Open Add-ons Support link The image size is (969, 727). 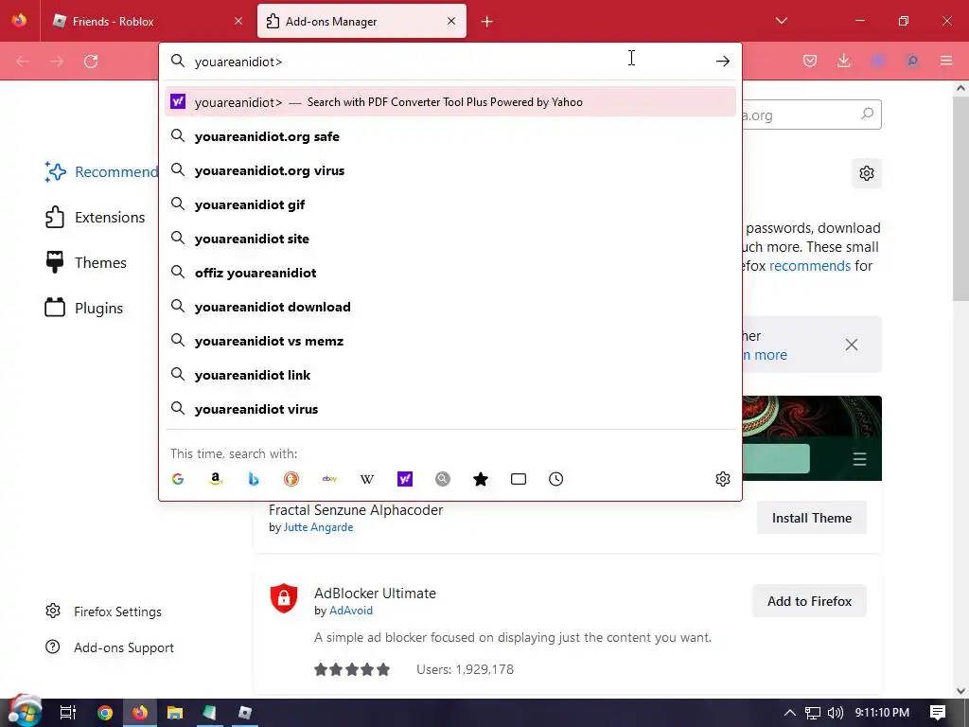pyautogui.click(x=110, y=647)
